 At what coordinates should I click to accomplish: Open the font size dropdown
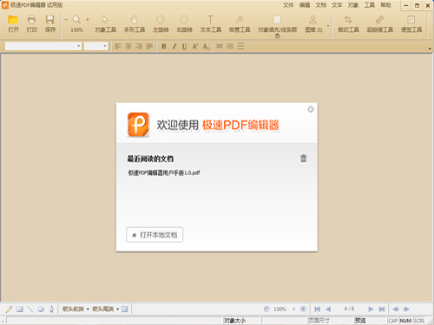point(105,46)
